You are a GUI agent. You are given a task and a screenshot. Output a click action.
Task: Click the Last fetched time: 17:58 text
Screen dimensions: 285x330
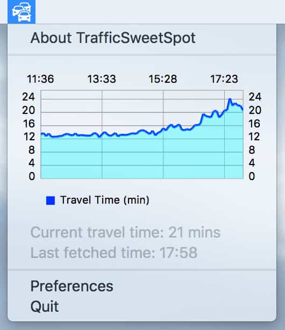click(x=114, y=253)
